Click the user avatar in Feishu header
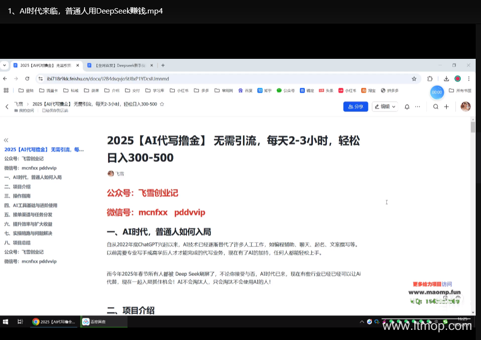Viewport: 481px width, 340px height. [466, 107]
